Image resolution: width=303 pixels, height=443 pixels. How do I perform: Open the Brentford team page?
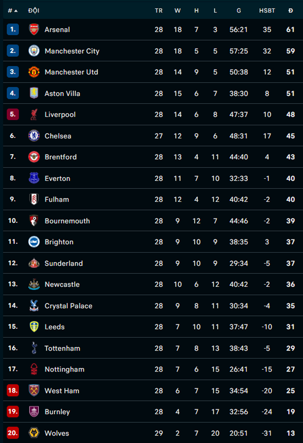point(61,157)
